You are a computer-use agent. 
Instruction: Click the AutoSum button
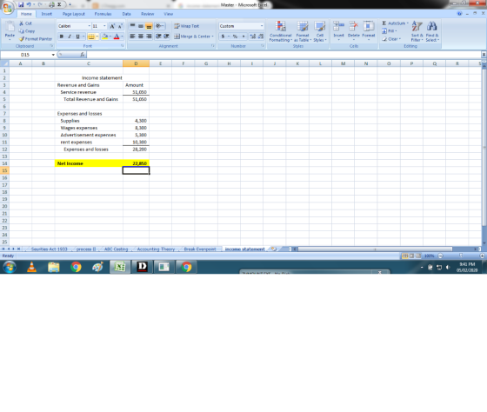click(393, 23)
